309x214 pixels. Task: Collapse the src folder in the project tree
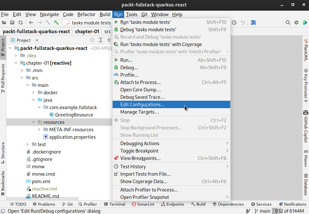(22, 78)
